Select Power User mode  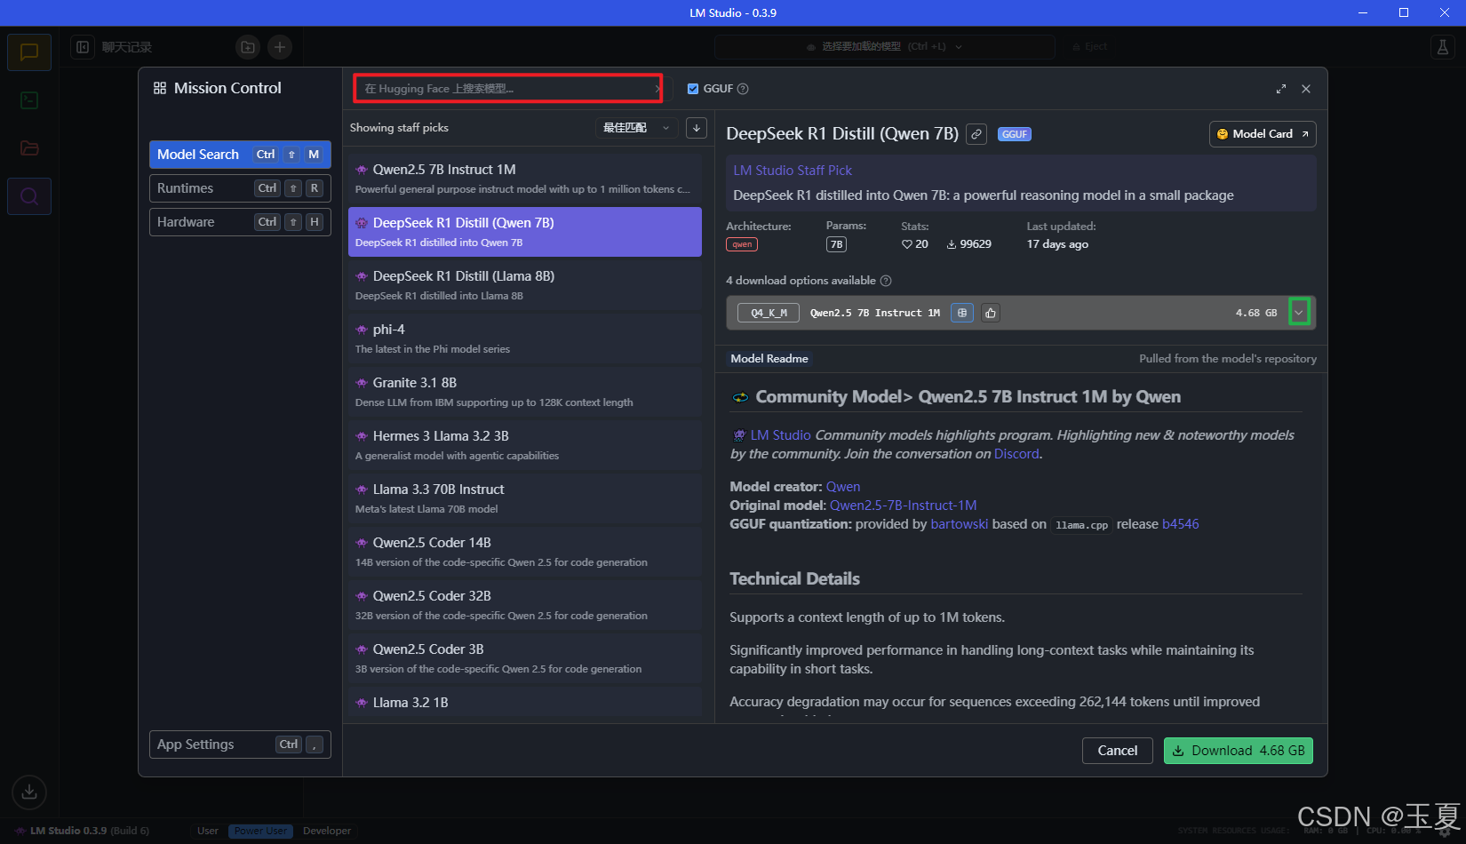[261, 831]
